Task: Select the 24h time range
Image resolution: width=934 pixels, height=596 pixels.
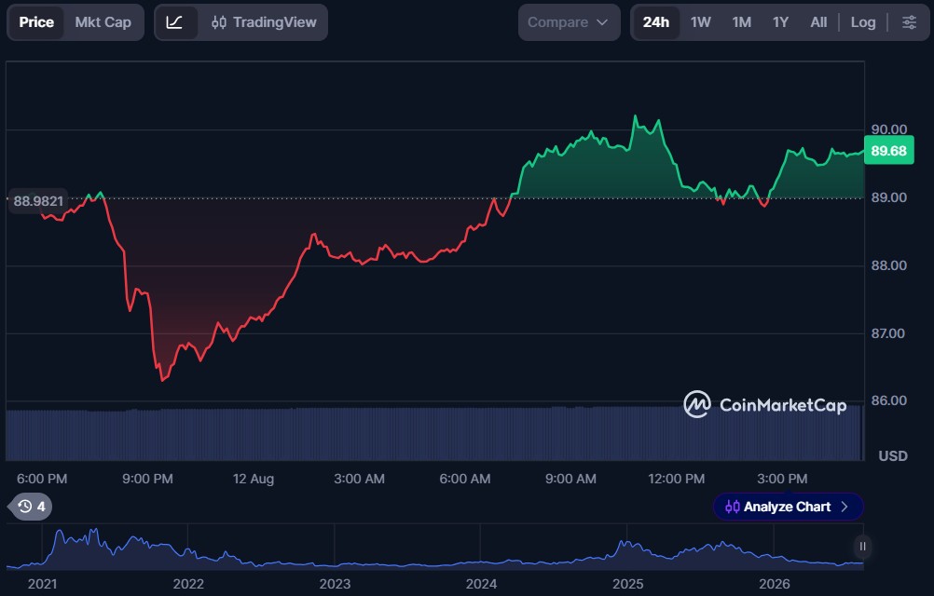Action: [x=656, y=22]
